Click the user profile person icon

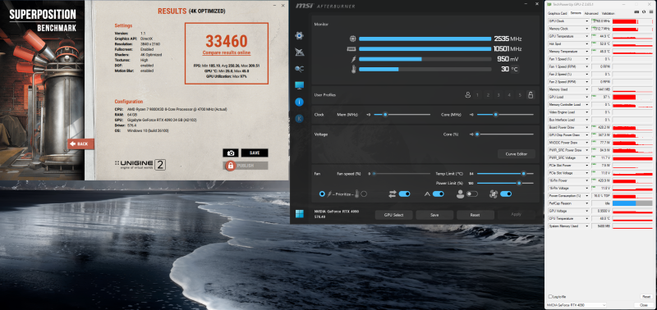coord(468,95)
